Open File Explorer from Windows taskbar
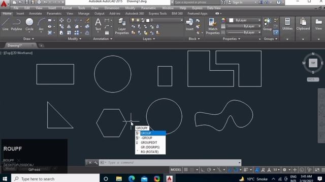The height and width of the screenshot is (182, 325). [x=119, y=178]
